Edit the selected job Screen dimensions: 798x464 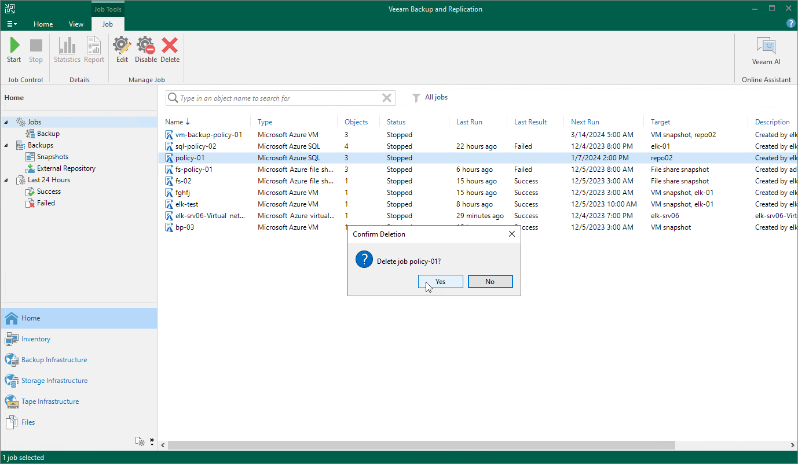[122, 50]
